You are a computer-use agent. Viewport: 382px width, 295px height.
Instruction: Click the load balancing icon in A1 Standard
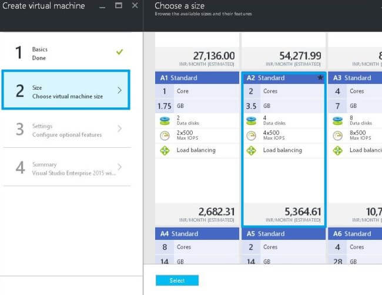coord(164,150)
